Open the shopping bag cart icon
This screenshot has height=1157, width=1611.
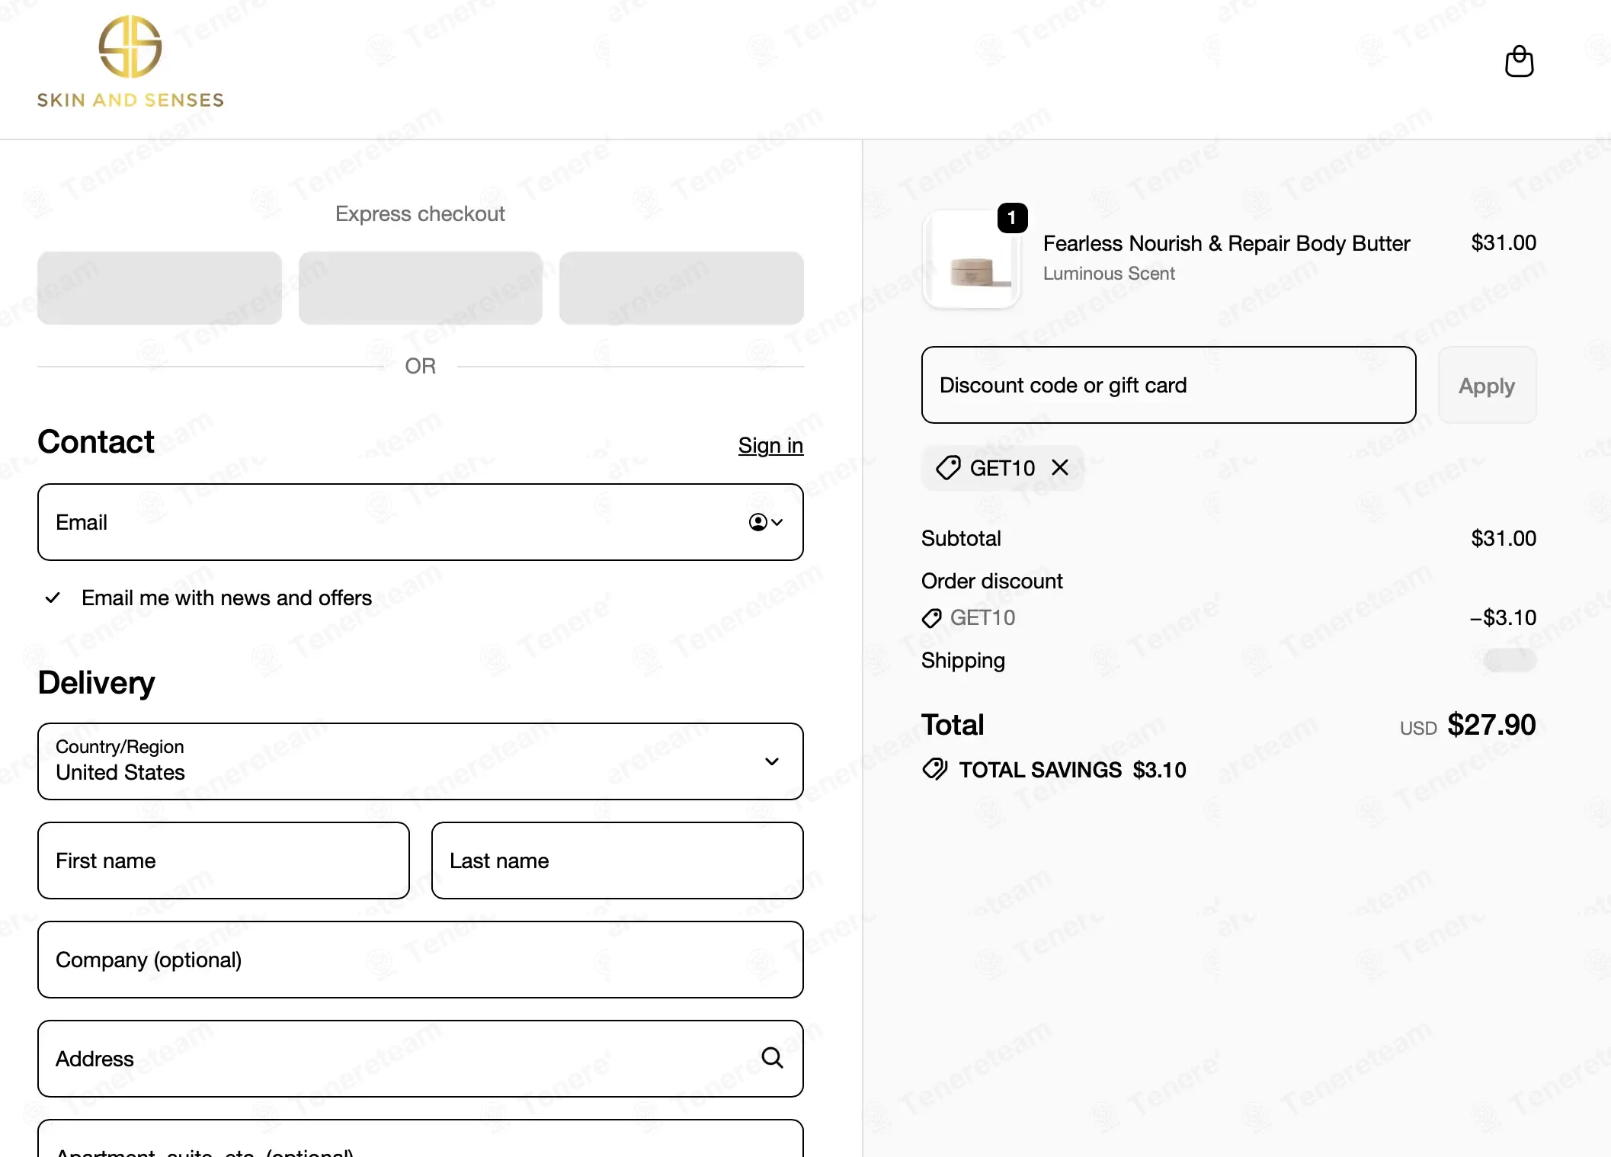pyautogui.click(x=1519, y=62)
